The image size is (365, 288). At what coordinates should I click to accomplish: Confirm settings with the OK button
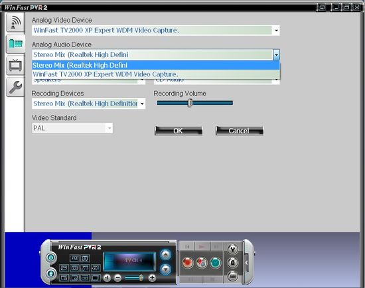coord(179,131)
